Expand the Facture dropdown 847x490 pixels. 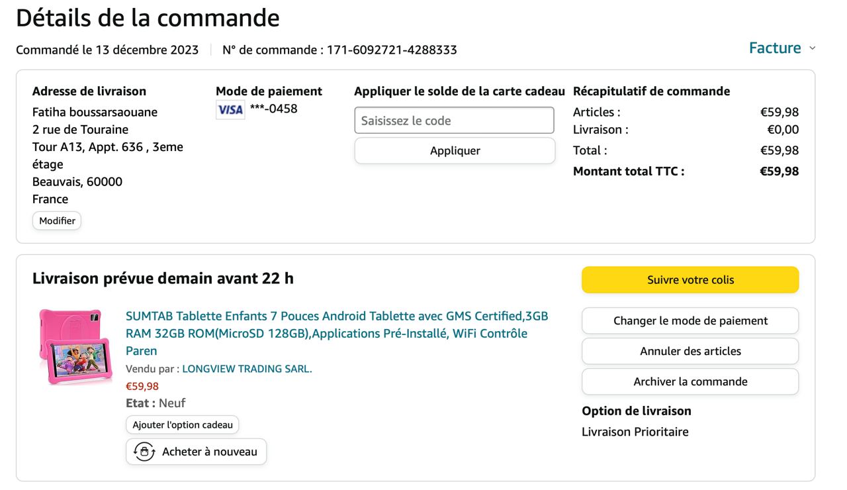click(775, 48)
